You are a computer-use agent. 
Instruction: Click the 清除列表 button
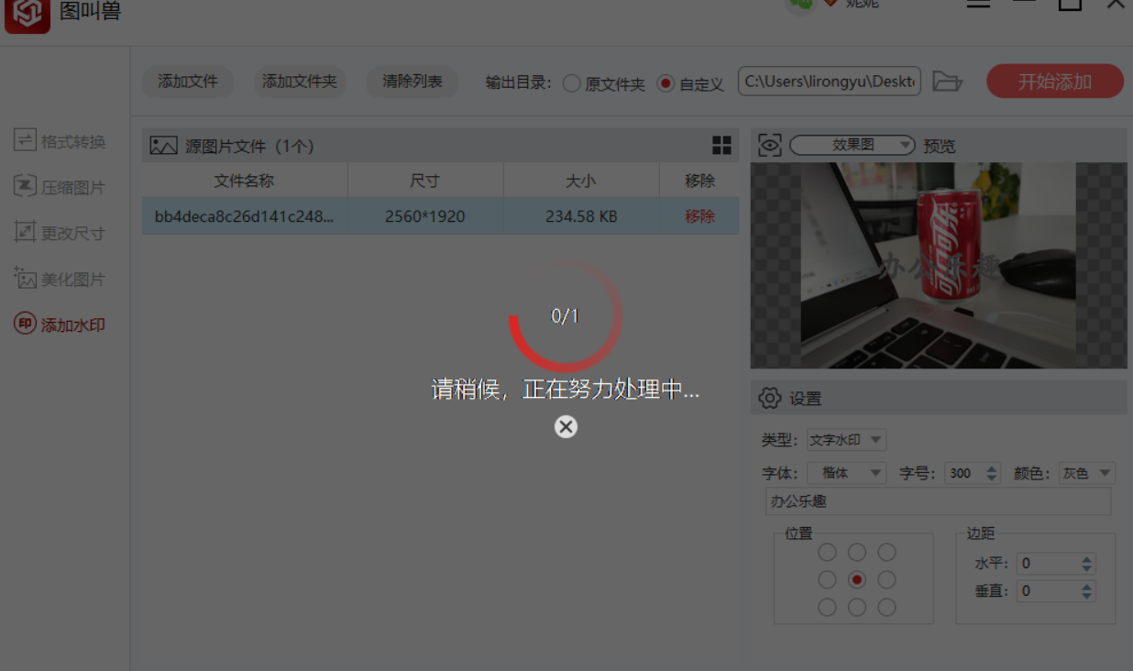[412, 82]
